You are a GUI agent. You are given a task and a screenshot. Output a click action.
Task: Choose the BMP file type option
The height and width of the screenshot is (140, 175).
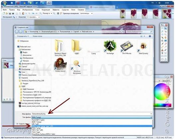click(92, 122)
